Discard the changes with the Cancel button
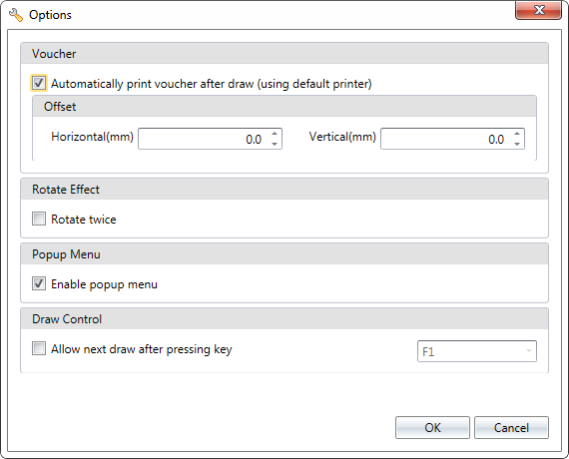 click(x=511, y=427)
